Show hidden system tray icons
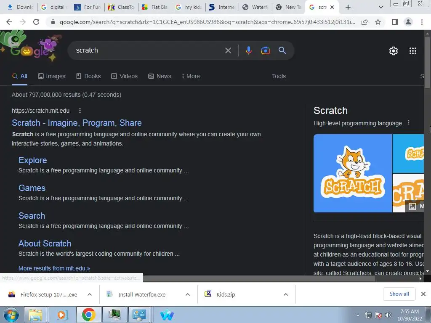 point(358,315)
